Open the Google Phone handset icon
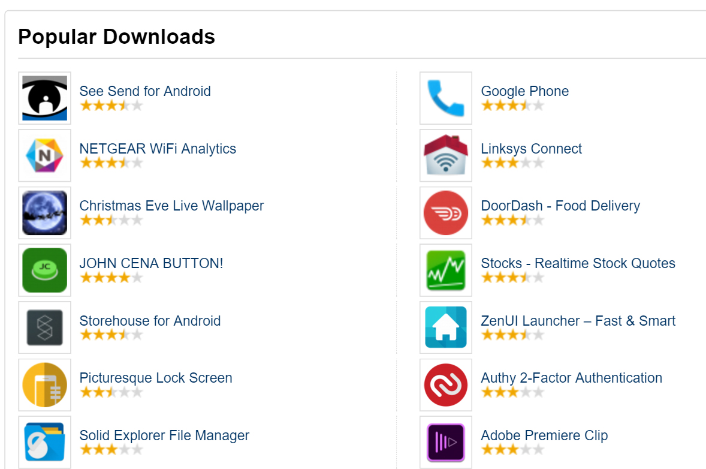Screen dimensions: 706x469 [446, 98]
